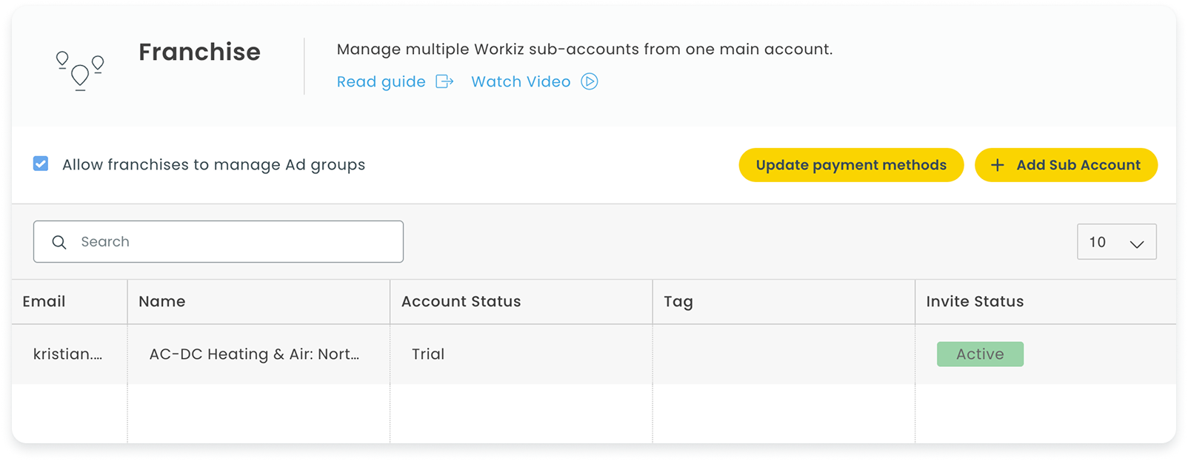
Task: Open the Read guide link
Action: (x=381, y=81)
